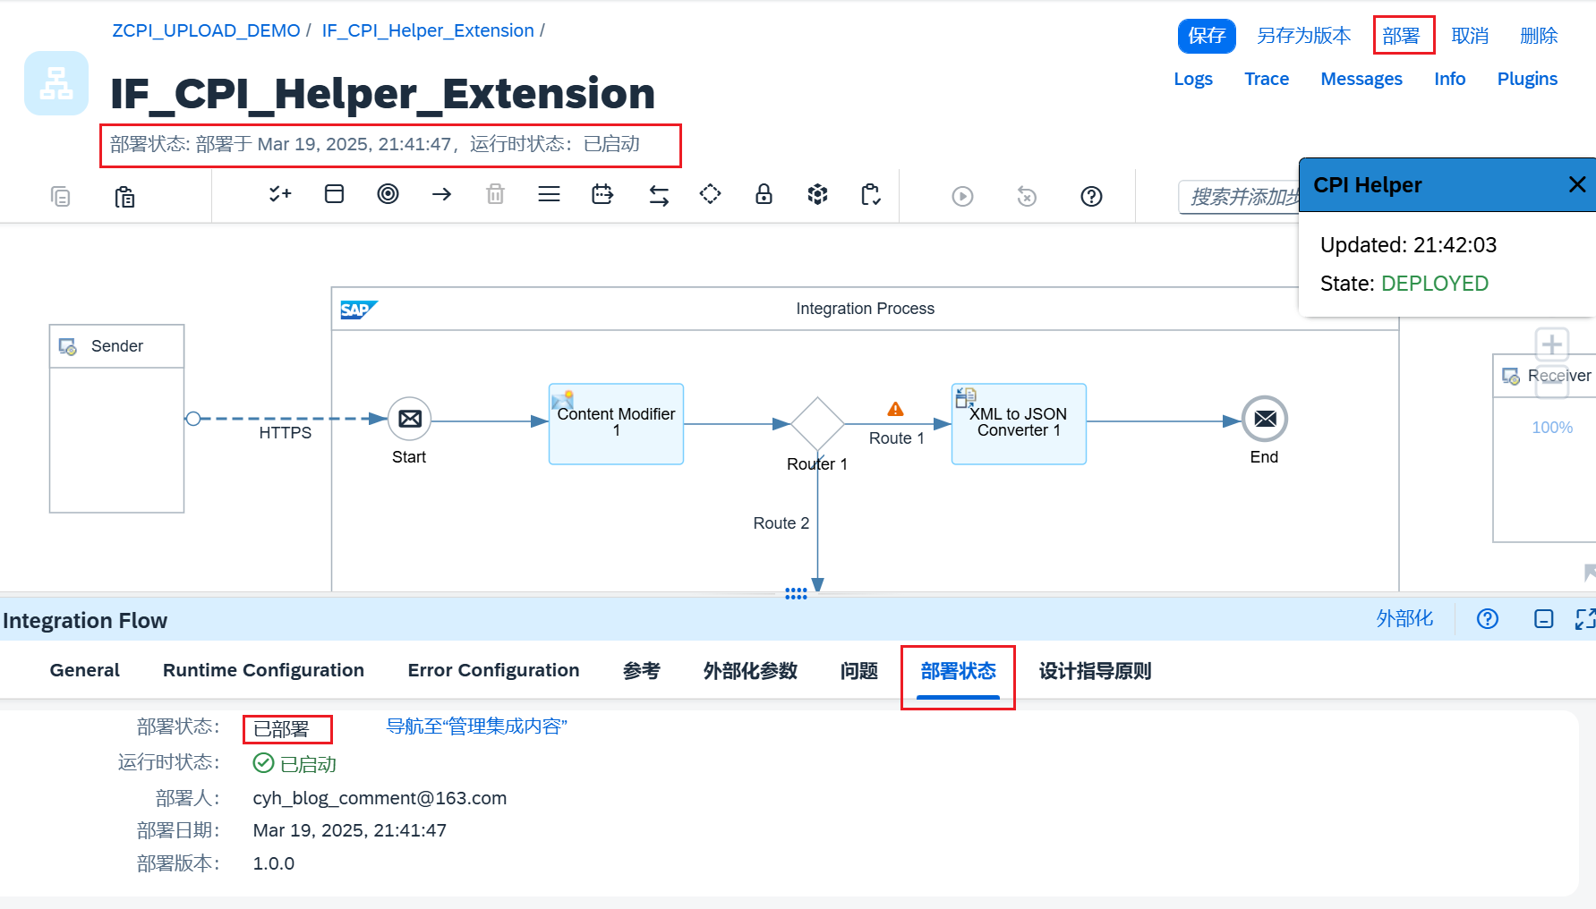Click the swap arrows router icon
This screenshot has width=1596, height=909.
pos(658,194)
